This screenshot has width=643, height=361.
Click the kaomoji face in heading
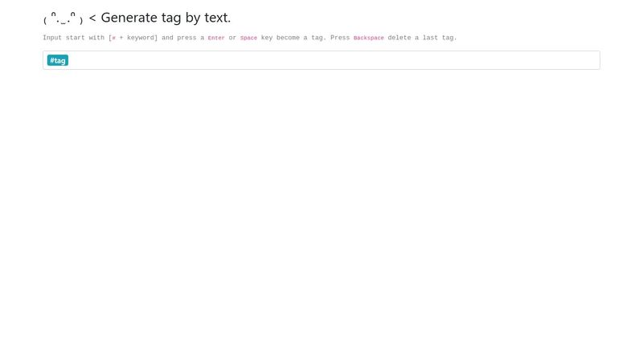coord(63,18)
